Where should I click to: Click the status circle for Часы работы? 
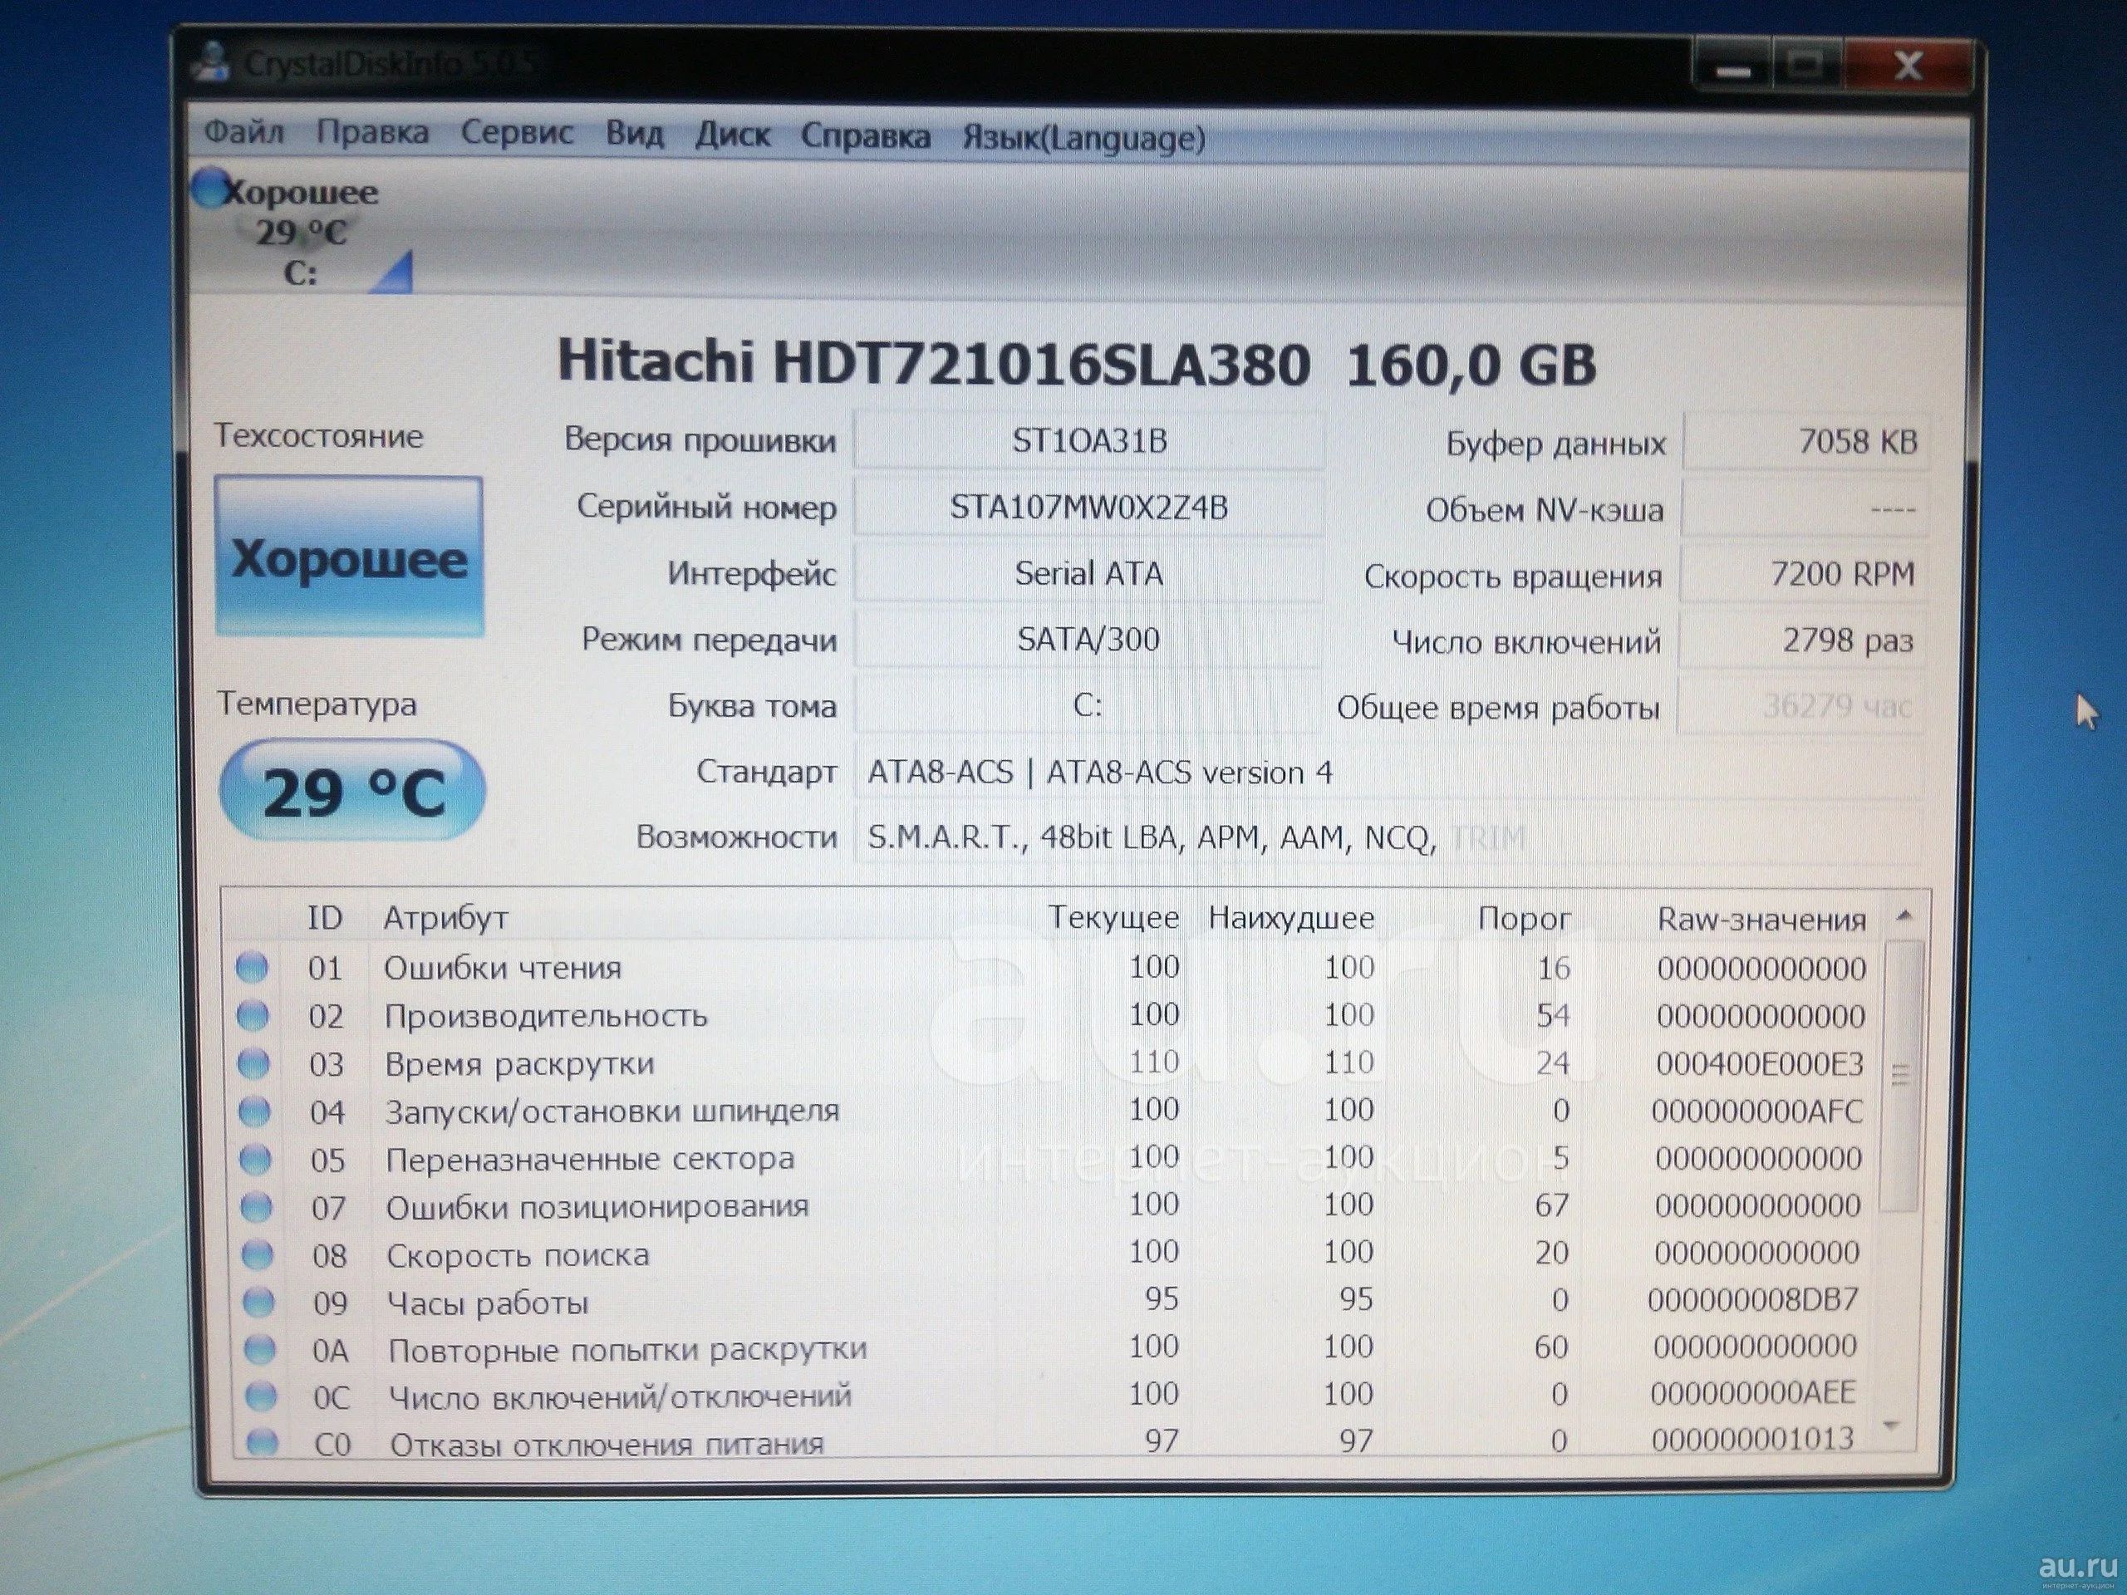click(258, 1302)
